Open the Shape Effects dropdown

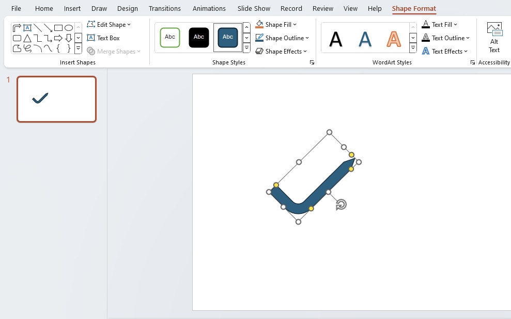[x=281, y=52]
